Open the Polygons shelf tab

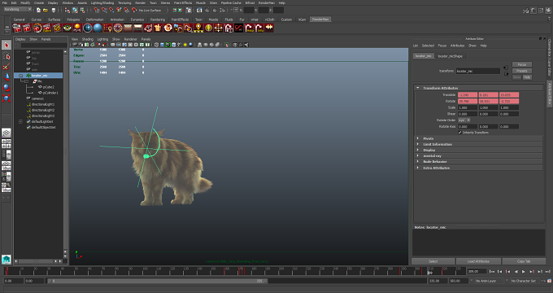(x=73, y=20)
